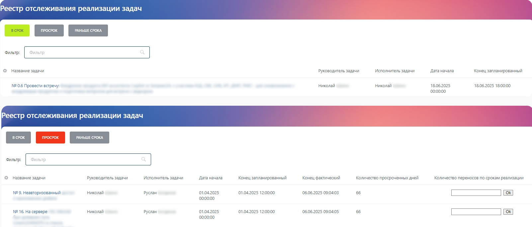Select 'В СРОК' button in lower panel
The image size is (532, 227).
[19, 138]
